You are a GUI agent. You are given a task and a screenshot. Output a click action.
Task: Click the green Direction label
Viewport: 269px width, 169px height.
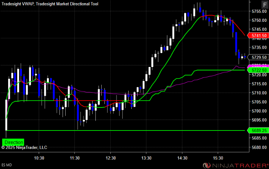pos(13,142)
